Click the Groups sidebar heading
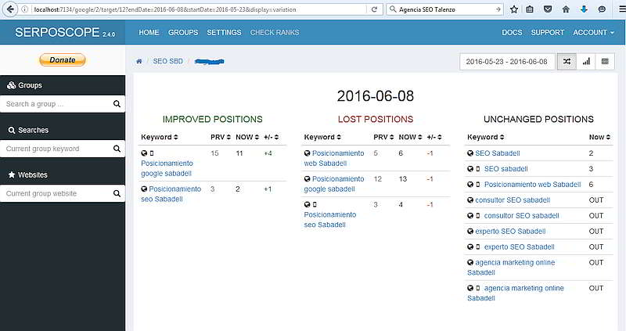The image size is (626, 331). pos(25,85)
